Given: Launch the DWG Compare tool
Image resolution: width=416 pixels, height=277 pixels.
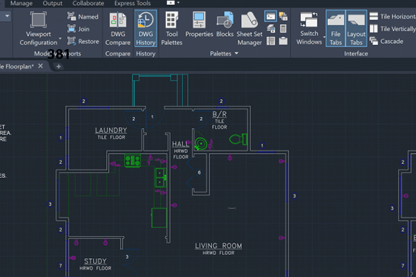Looking at the screenshot, I should [x=118, y=28].
